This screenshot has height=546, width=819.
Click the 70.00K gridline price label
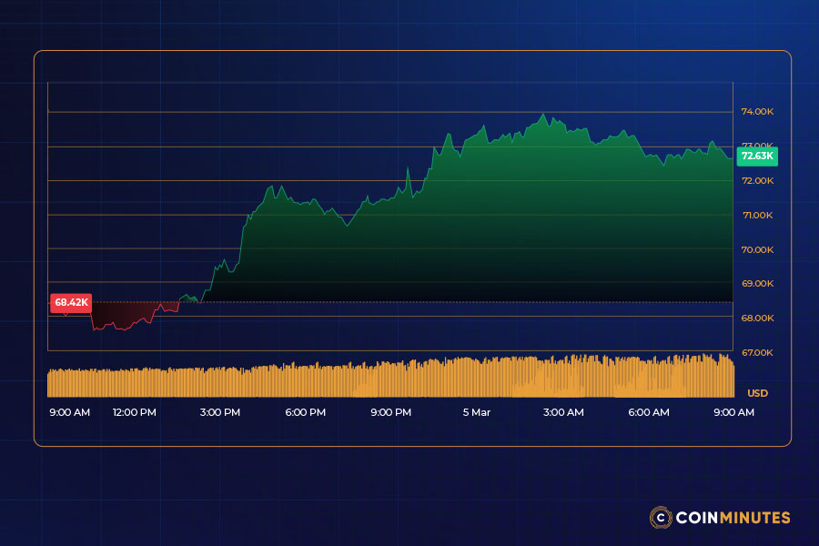pos(757,248)
